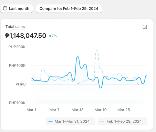Click the PHP200K y-axis label
Viewport: 156px width, 132px height.
tap(17, 47)
